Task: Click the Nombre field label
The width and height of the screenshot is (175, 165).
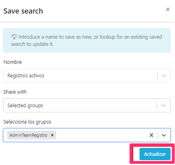Action: (x=13, y=62)
